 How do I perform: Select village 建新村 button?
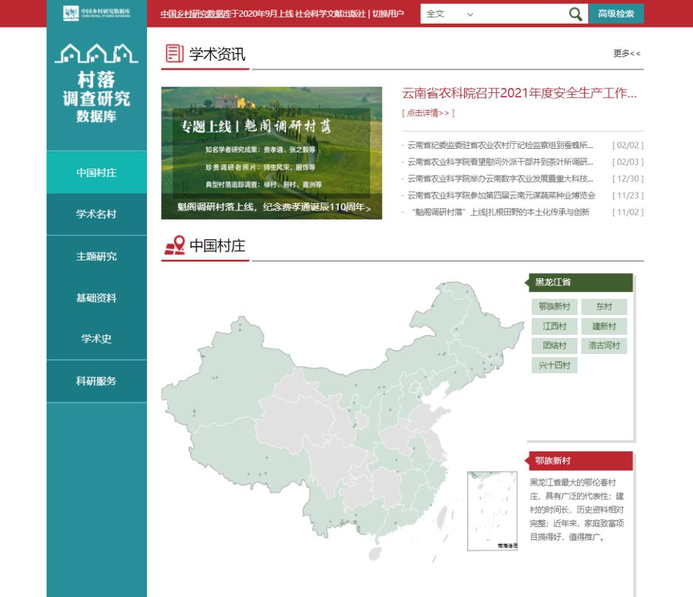click(604, 326)
